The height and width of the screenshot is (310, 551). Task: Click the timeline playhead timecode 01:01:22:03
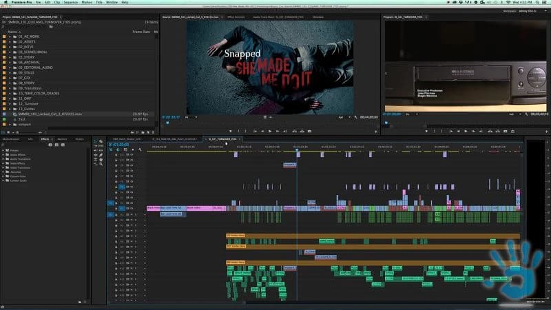click(x=118, y=145)
